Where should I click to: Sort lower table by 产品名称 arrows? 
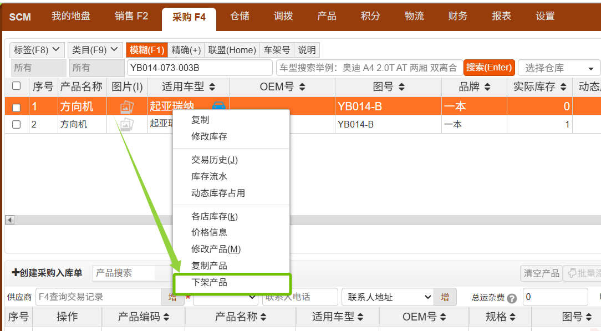[x=263, y=317]
